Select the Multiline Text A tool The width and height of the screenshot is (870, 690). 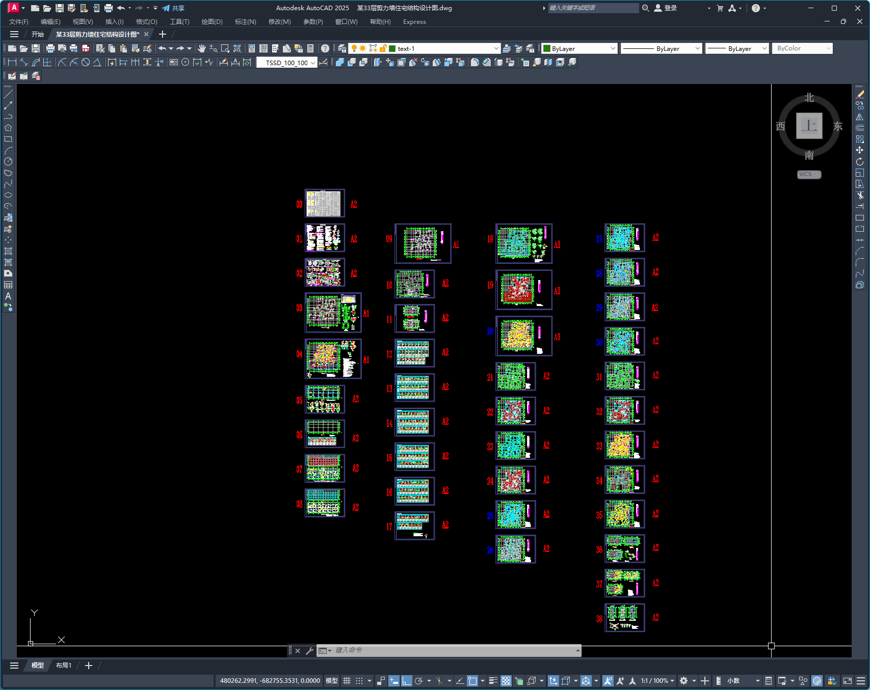(x=8, y=296)
